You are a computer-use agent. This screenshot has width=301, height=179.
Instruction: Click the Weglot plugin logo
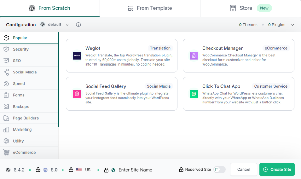point(77,56)
